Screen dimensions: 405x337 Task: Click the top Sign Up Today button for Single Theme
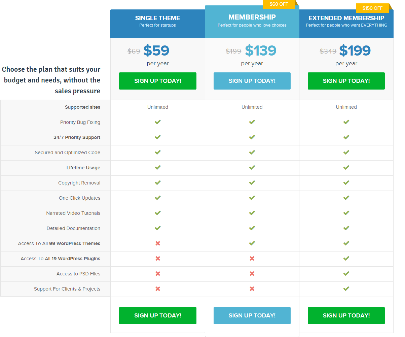[157, 81]
